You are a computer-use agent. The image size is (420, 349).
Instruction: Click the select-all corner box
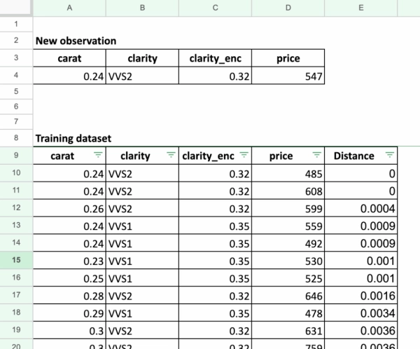pos(16,7)
